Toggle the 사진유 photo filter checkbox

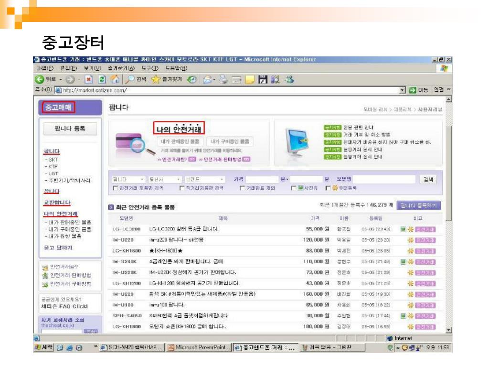(x=293, y=188)
